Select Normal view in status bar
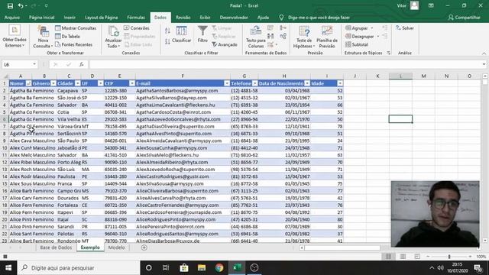The width and height of the screenshot is (489, 275). [x=388, y=257]
